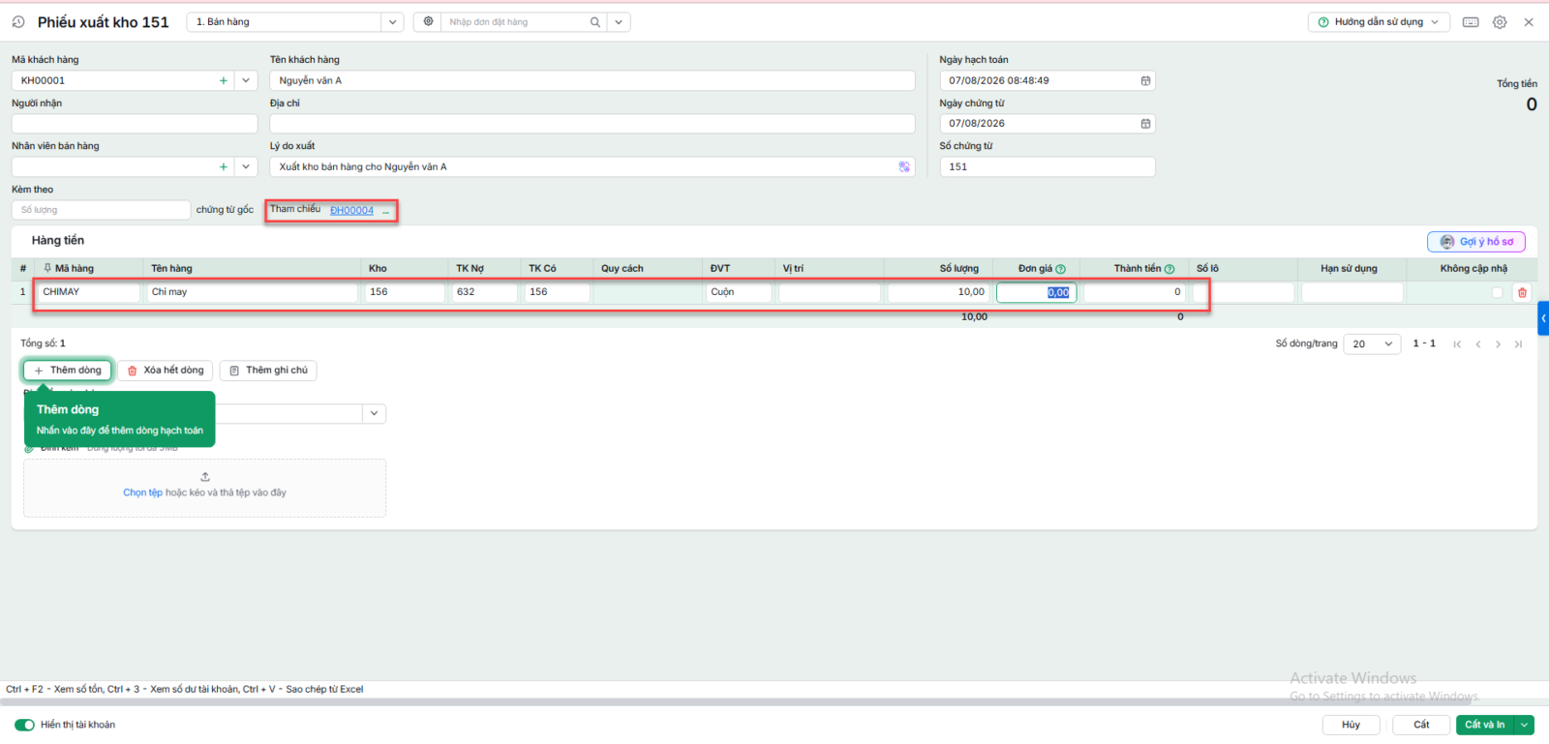Open the form settings gear at top right

1500,21
